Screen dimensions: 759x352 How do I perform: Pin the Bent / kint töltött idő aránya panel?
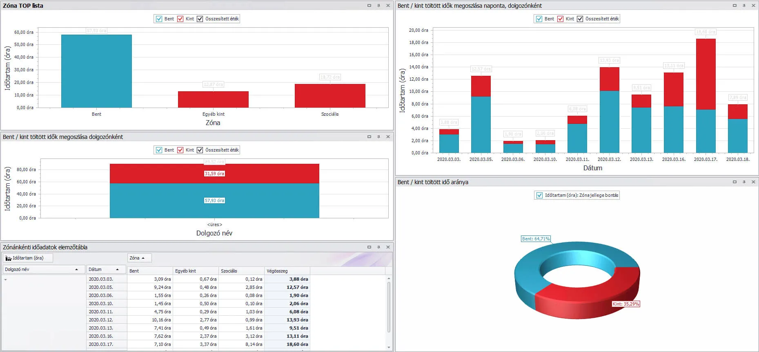(744, 182)
